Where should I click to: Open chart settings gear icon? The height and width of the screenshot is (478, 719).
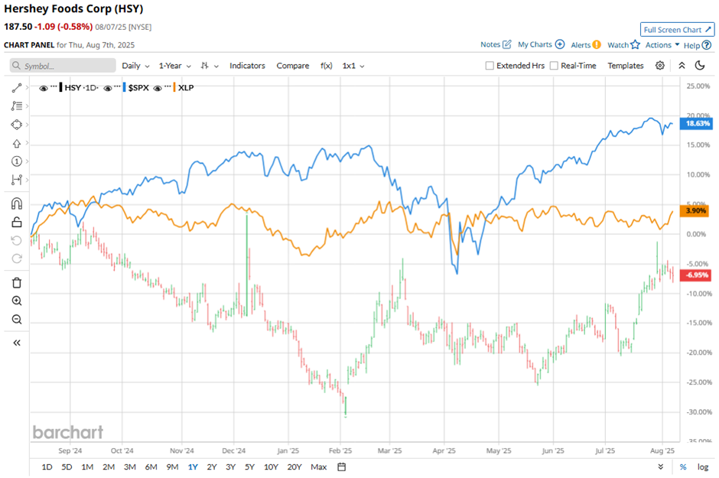[660, 66]
